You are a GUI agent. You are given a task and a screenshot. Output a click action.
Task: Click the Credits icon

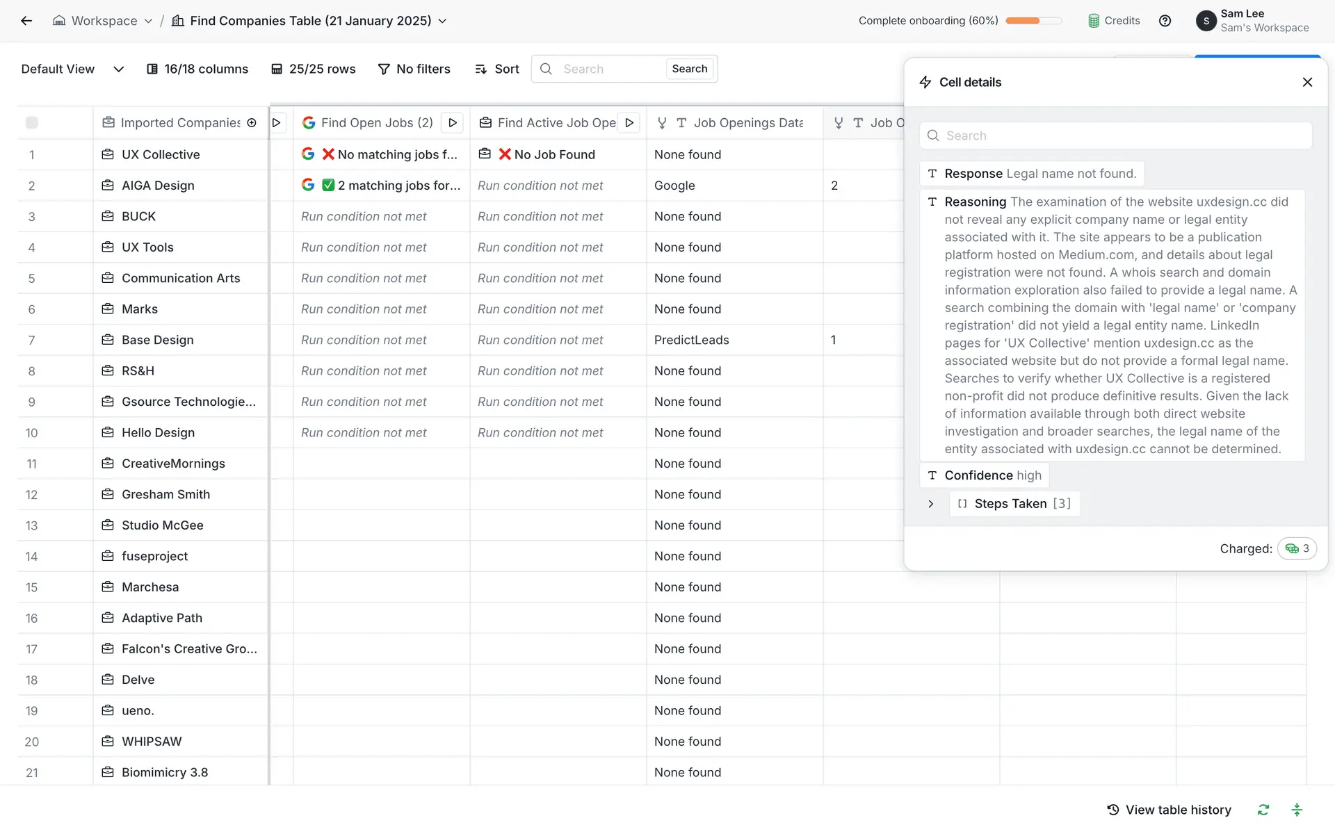tap(1094, 21)
